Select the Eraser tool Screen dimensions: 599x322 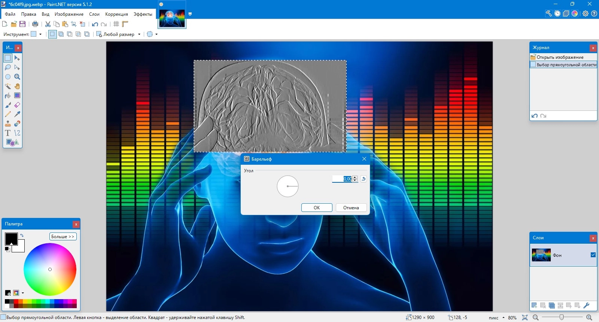pos(17,105)
